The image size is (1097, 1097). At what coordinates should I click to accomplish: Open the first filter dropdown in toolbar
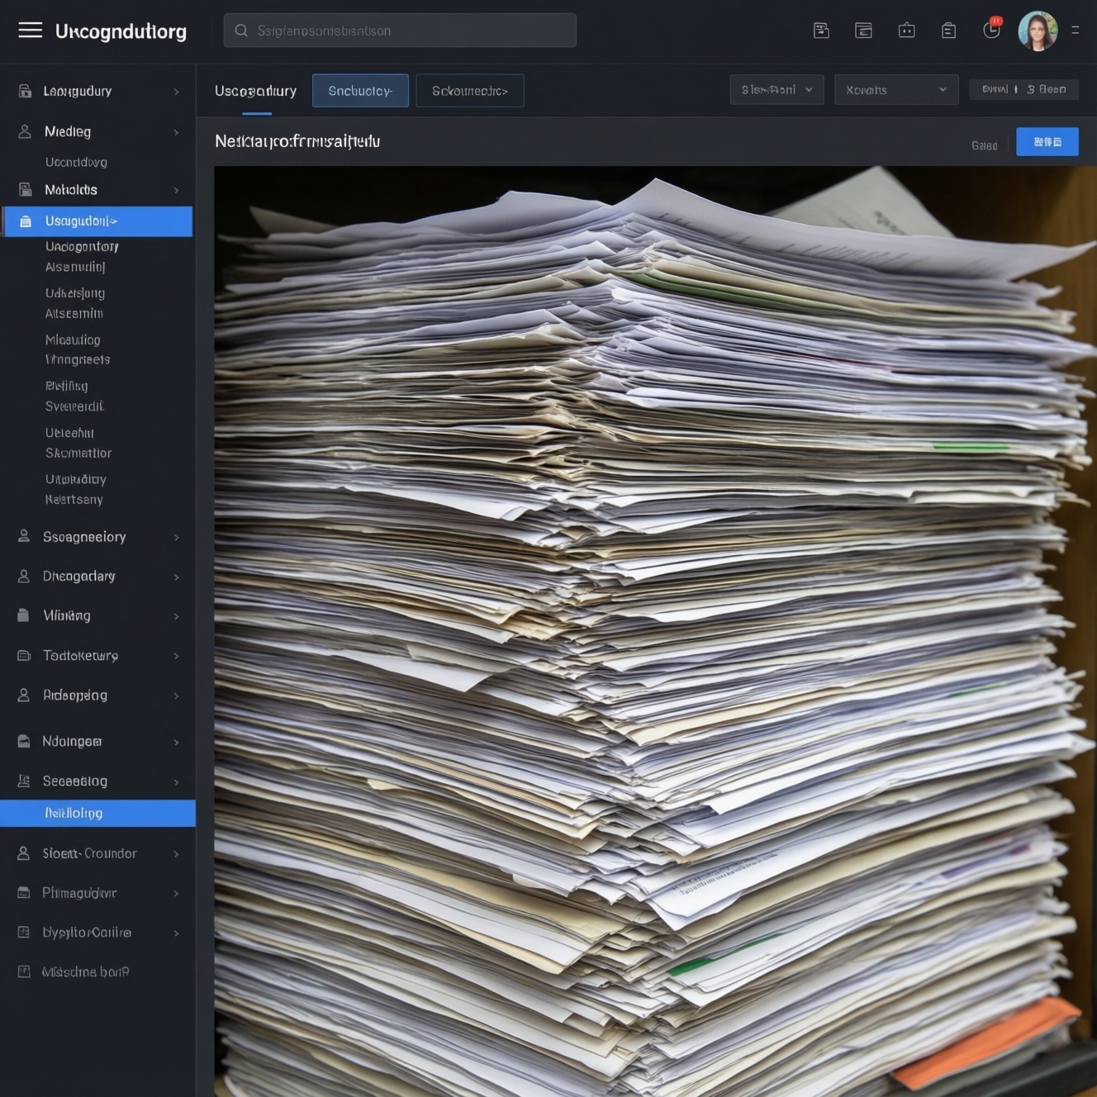[776, 90]
